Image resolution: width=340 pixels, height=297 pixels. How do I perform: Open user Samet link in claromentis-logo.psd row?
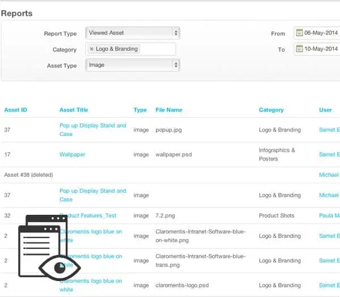click(x=329, y=285)
